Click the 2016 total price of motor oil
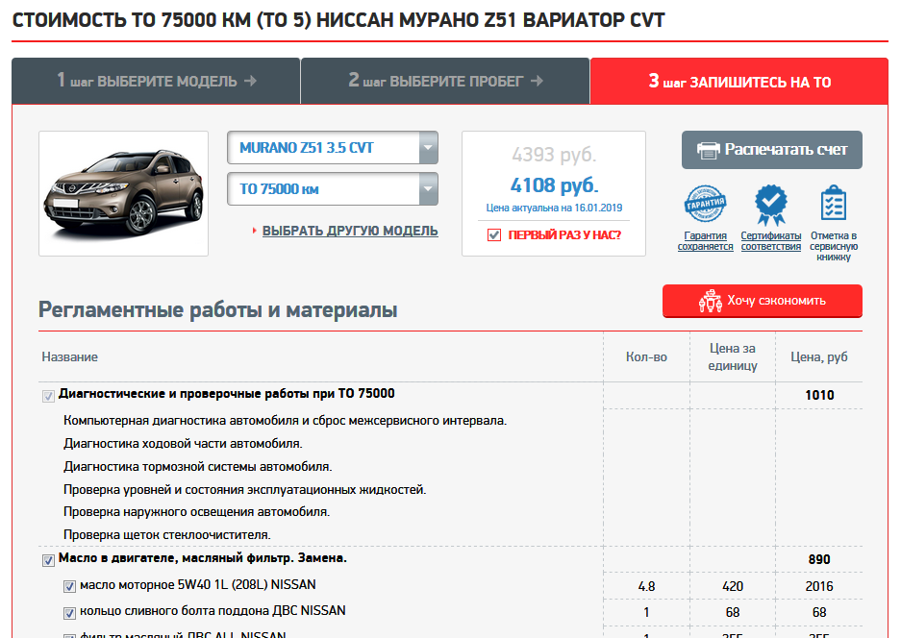Image resolution: width=901 pixels, height=638 pixels. (x=819, y=586)
